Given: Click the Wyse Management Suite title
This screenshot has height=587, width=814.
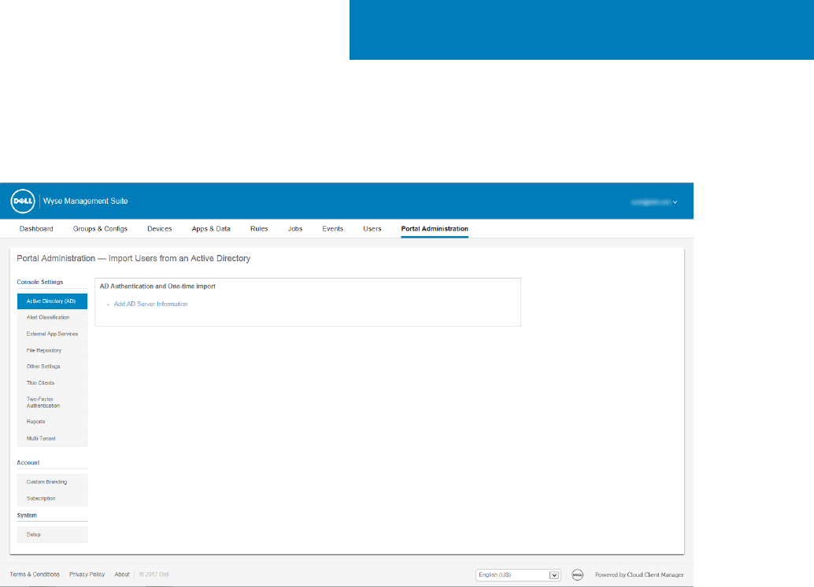Looking at the screenshot, I should (85, 201).
